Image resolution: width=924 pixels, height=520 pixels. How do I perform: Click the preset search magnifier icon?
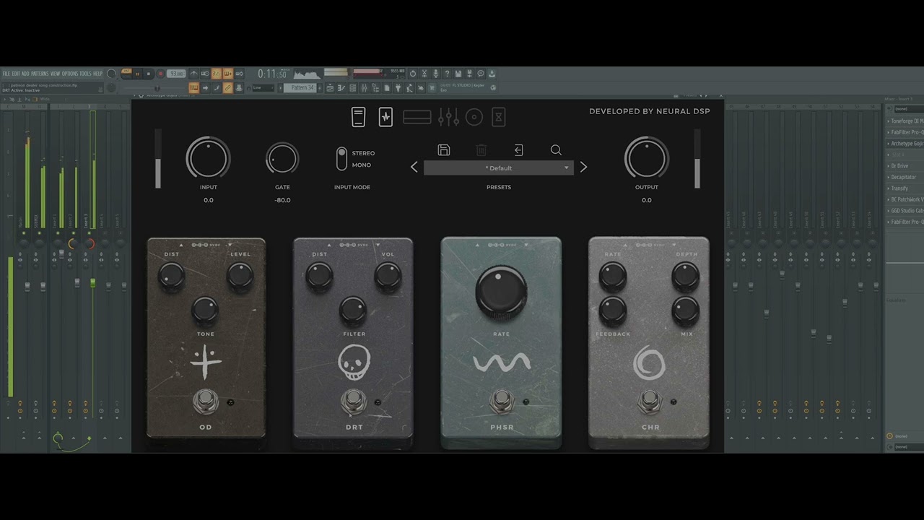[556, 150]
